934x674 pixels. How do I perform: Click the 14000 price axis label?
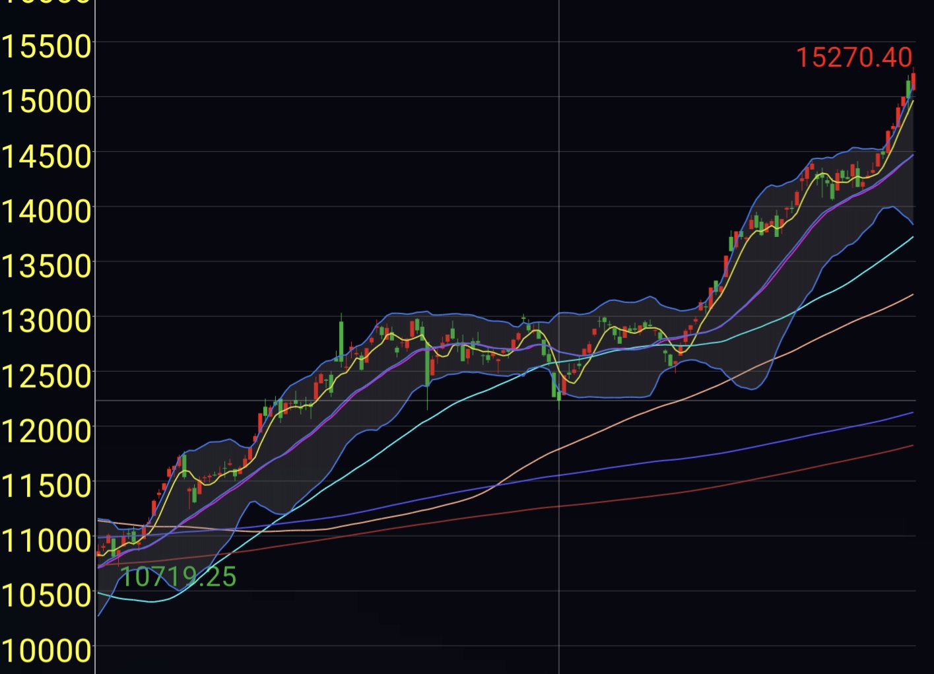click(46, 211)
